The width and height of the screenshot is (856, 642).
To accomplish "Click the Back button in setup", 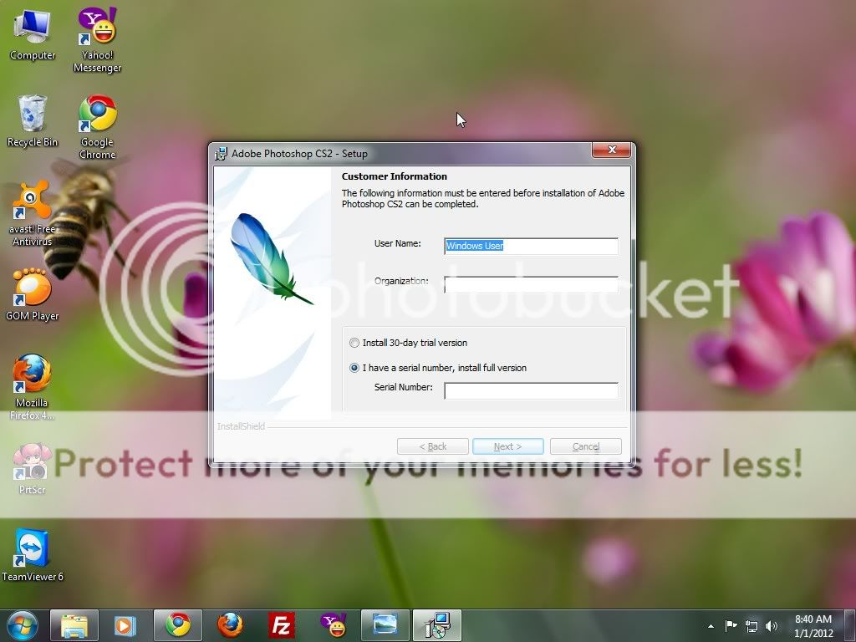I will point(433,446).
